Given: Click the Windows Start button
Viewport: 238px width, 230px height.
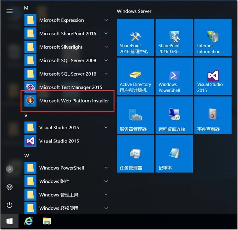Looking at the screenshot, I should (x=9, y=221).
